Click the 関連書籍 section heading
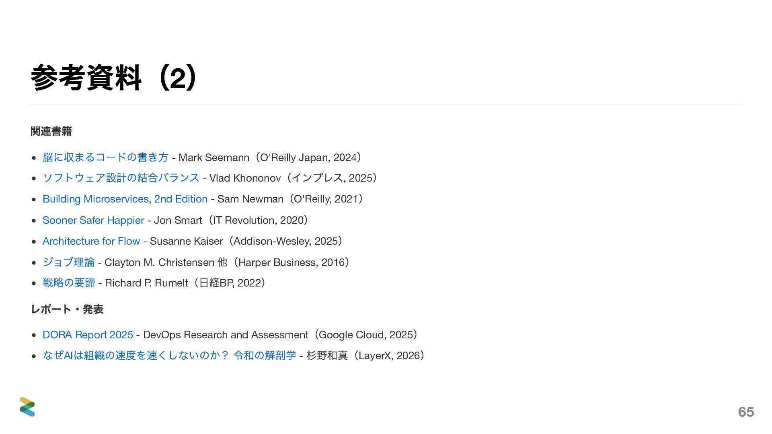This screenshot has width=772, height=434. [x=51, y=131]
